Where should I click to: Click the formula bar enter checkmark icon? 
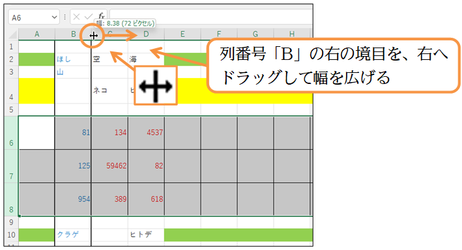point(89,17)
